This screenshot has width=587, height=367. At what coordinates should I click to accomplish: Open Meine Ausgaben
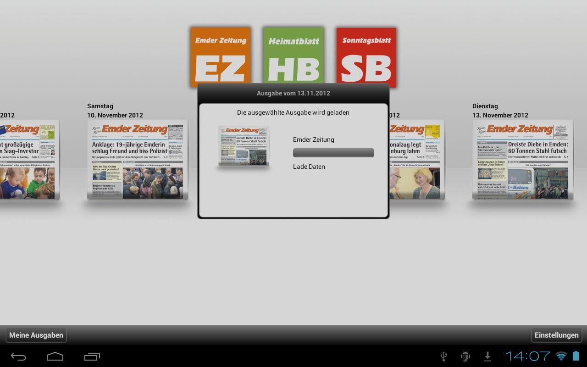point(36,335)
